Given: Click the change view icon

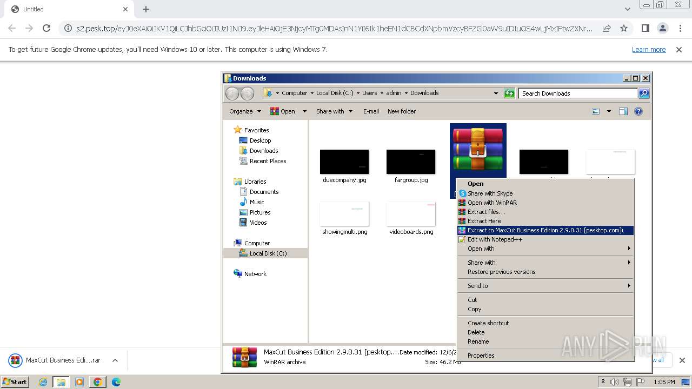Looking at the screenshot, I should pos(596,111).
